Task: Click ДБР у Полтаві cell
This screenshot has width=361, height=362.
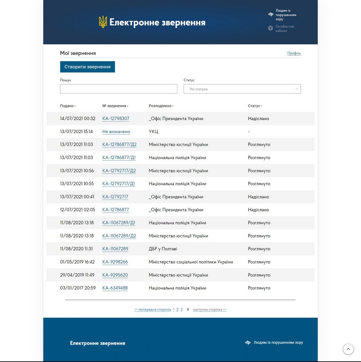Action: pyautogui.click(x=163, y=249)
